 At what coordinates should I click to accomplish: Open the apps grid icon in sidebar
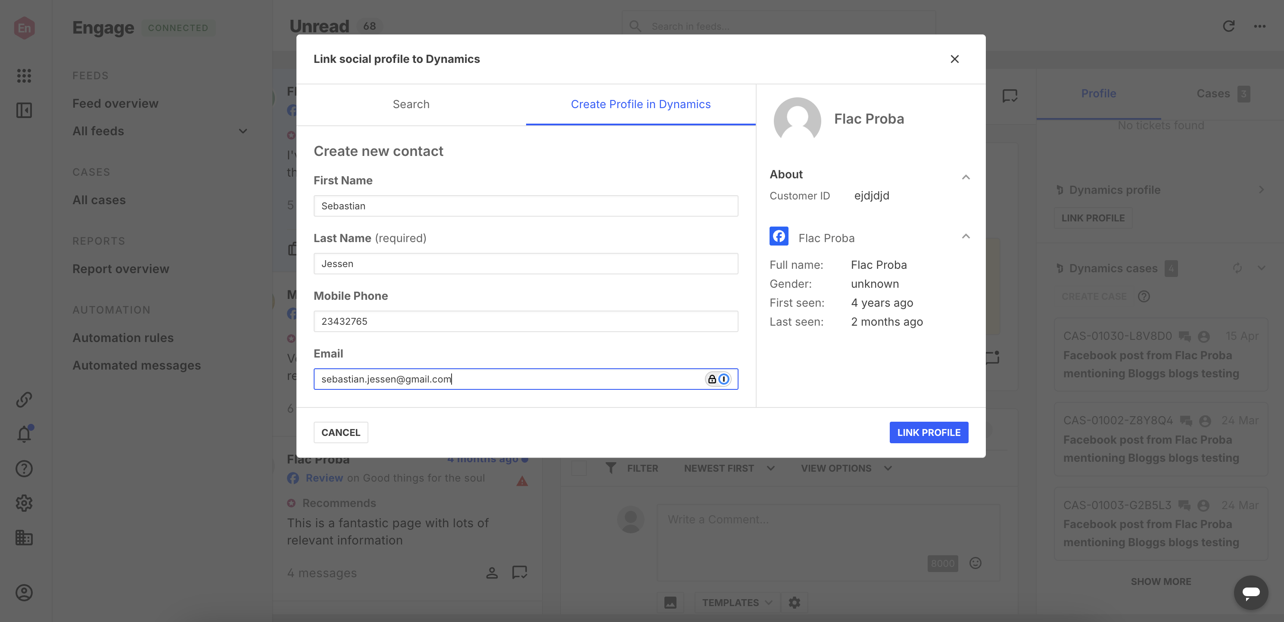click(24, 76)
